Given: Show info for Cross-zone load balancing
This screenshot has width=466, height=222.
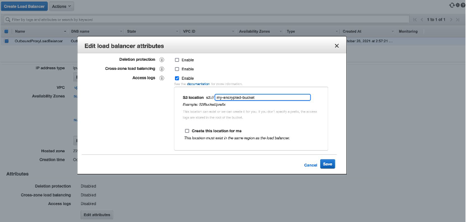Looking at the screenshot, I should pos(162,69).
